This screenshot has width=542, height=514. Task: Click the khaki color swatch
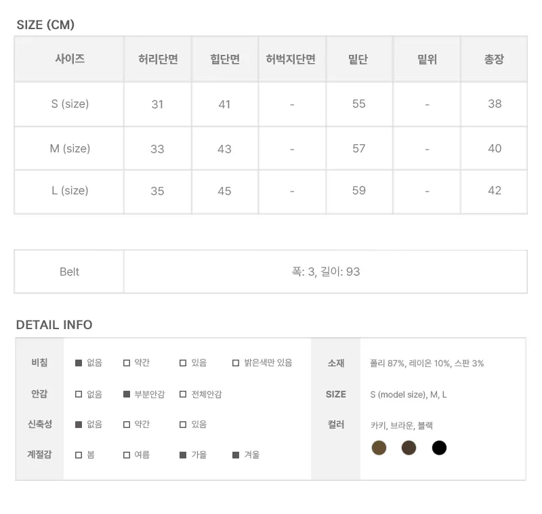[379, 448]
